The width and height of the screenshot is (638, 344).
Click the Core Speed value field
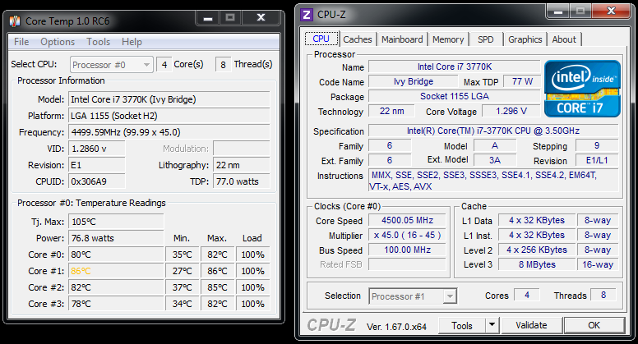pos(408,221)
